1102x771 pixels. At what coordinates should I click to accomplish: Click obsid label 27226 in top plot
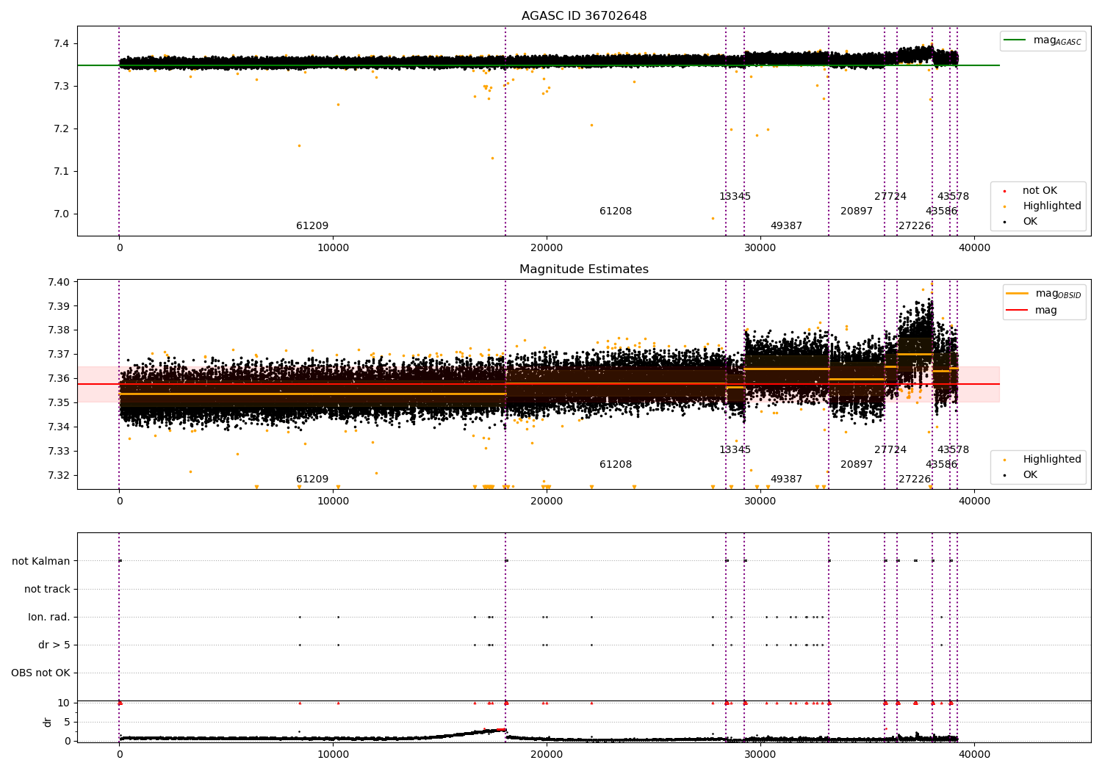click(x=915, y=225)
